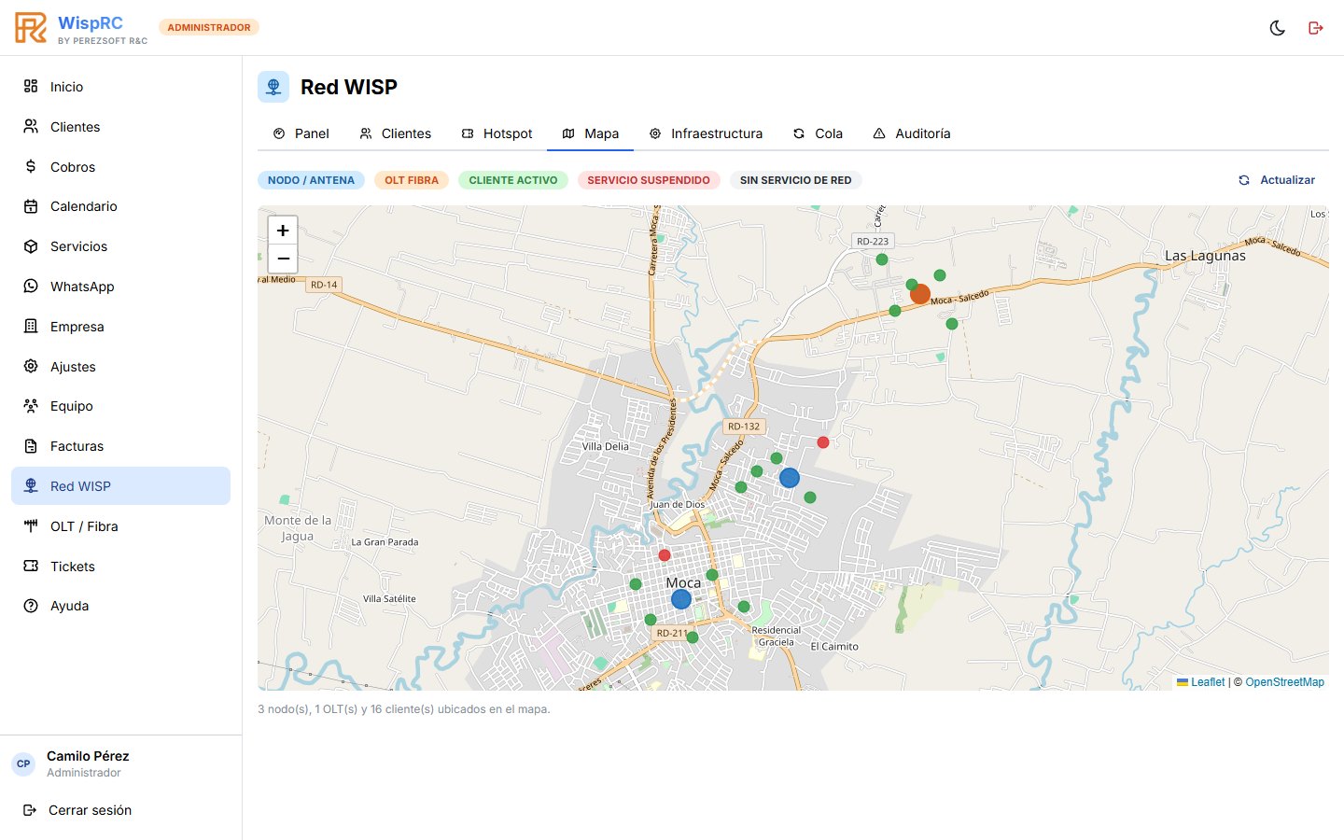
Task: Click Cerrar sesión
Action: pyautogui.click(x=120, y=810)
